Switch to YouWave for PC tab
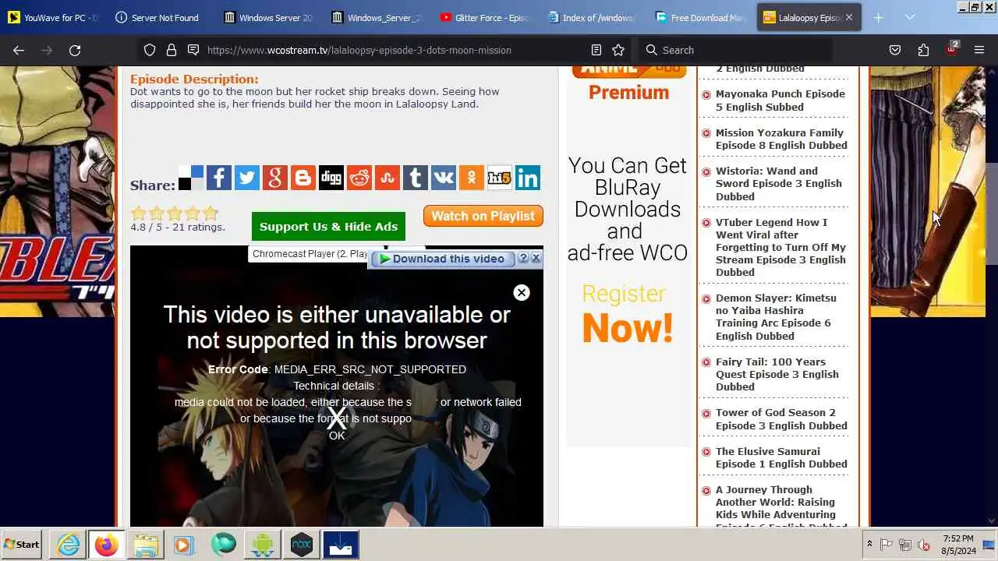 54,17
